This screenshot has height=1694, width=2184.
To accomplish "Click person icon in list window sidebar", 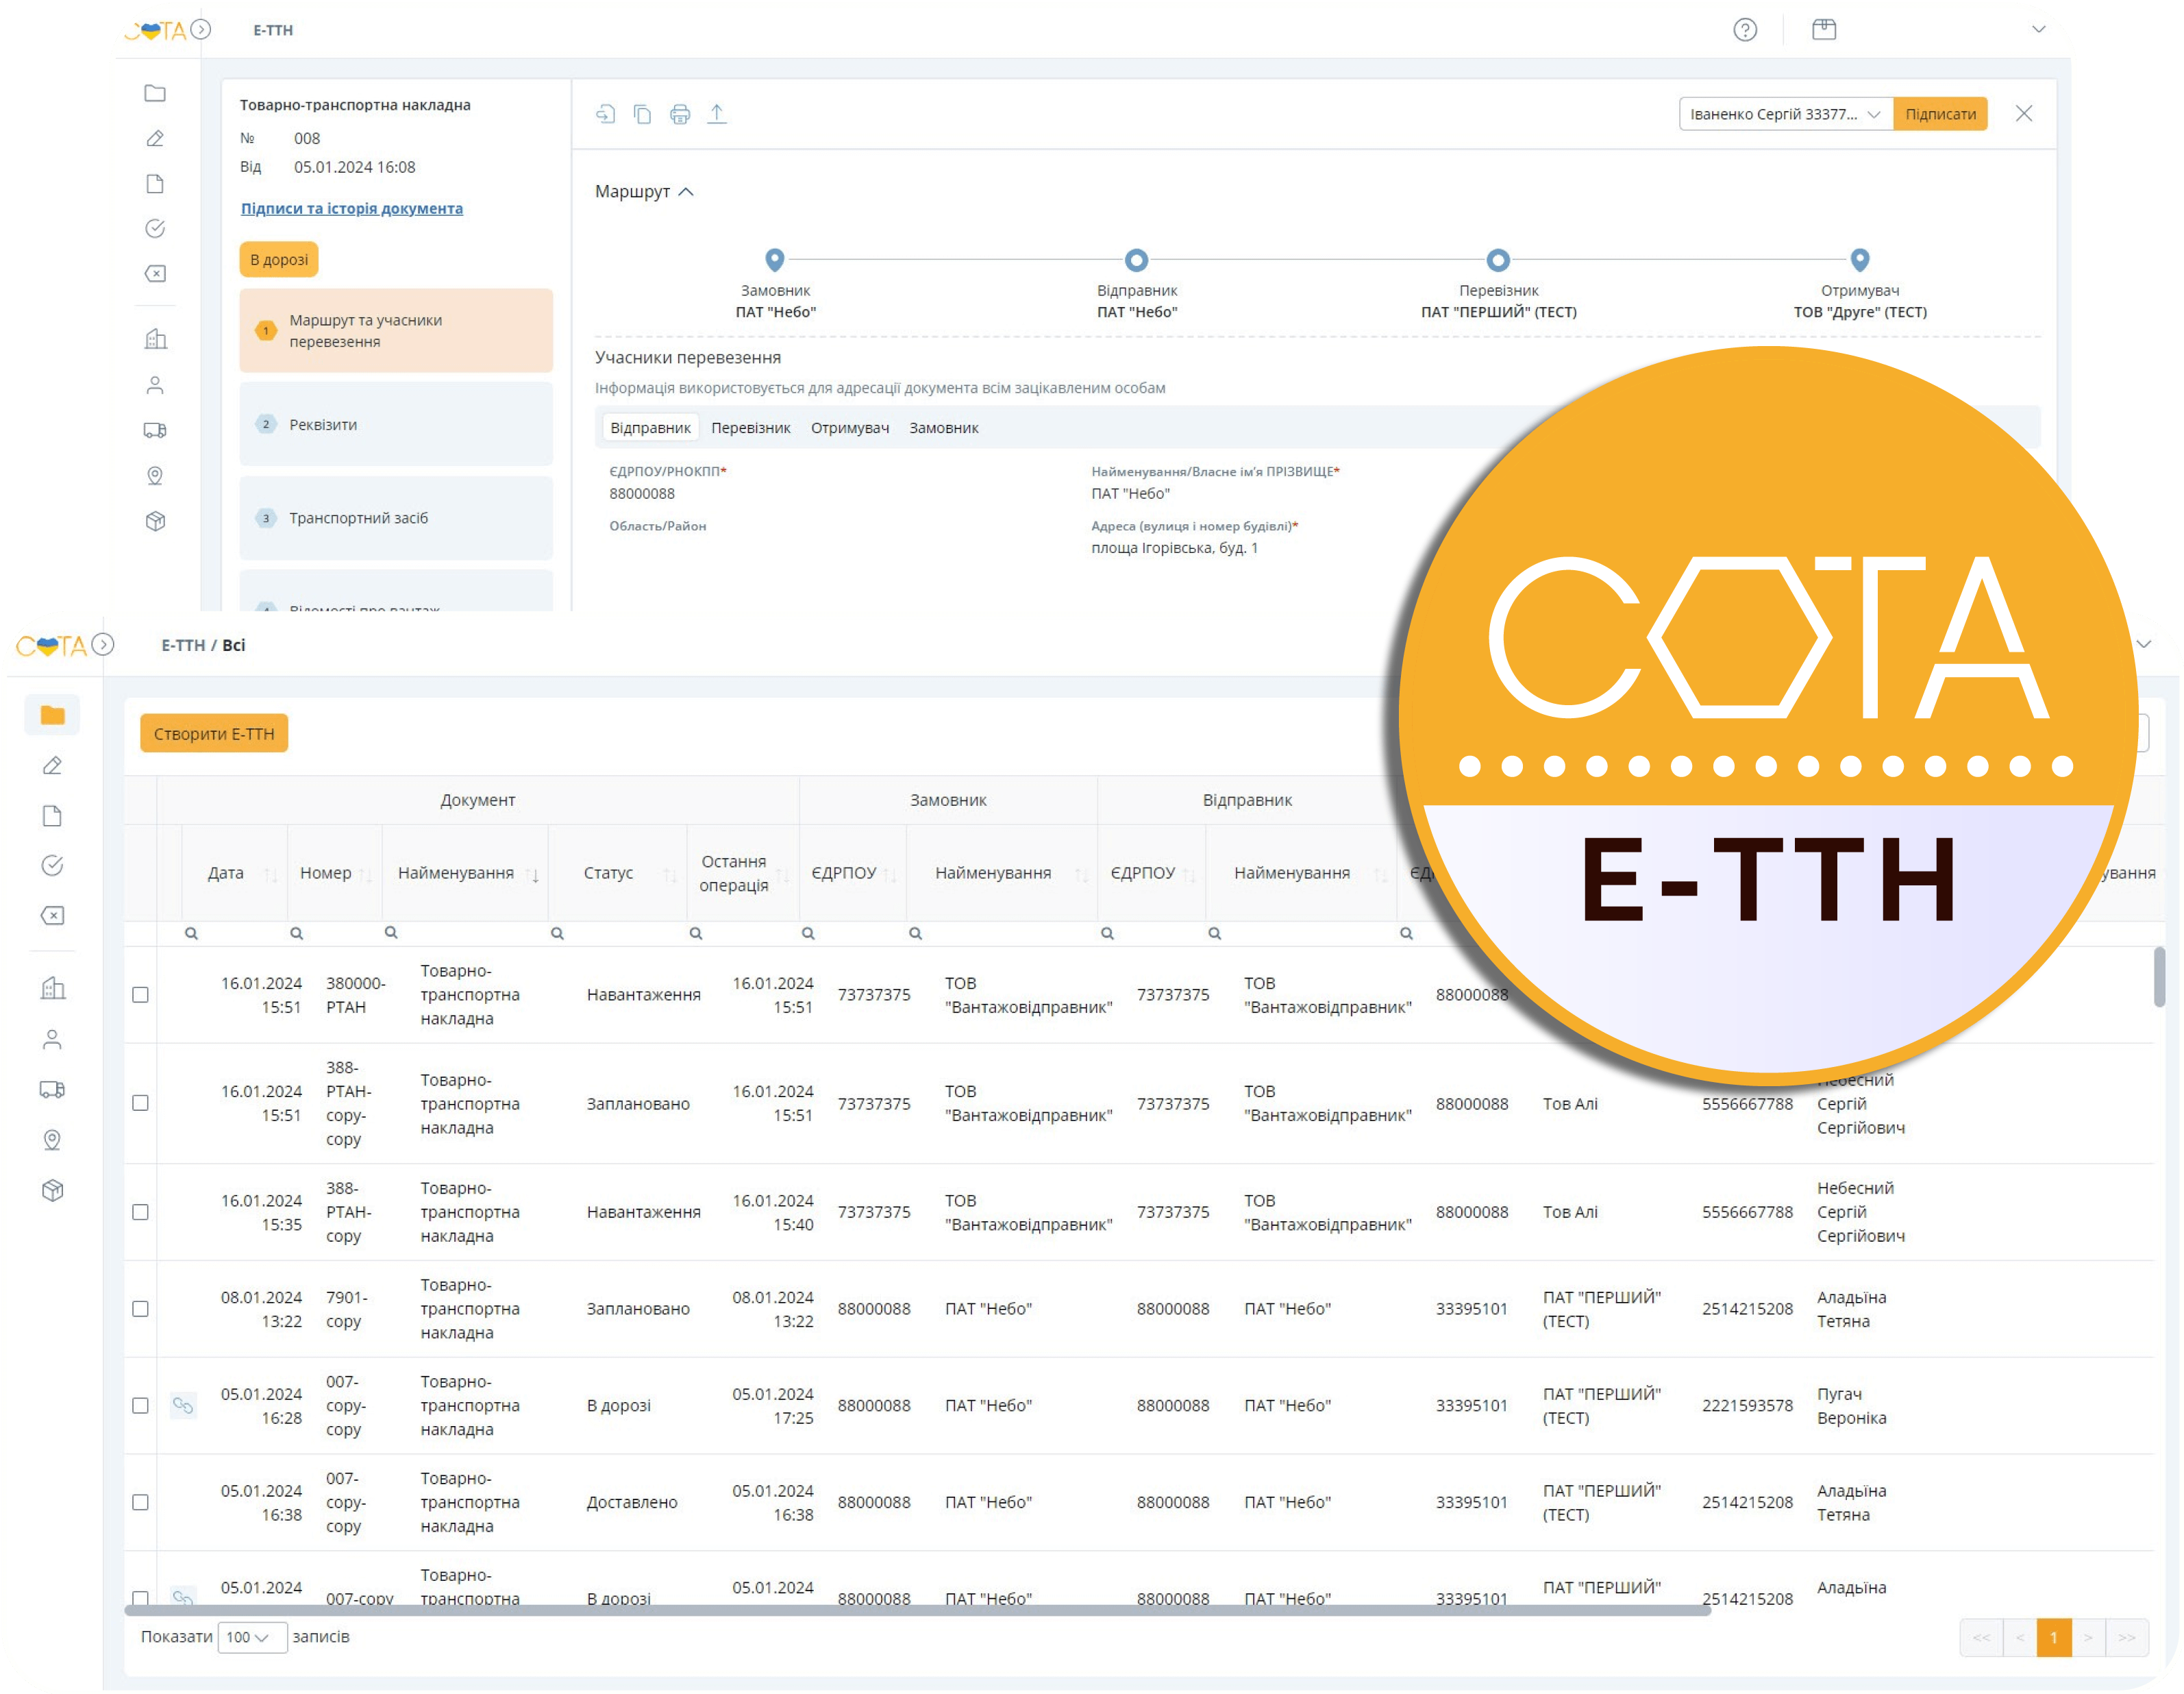I will coord(53,1040).
